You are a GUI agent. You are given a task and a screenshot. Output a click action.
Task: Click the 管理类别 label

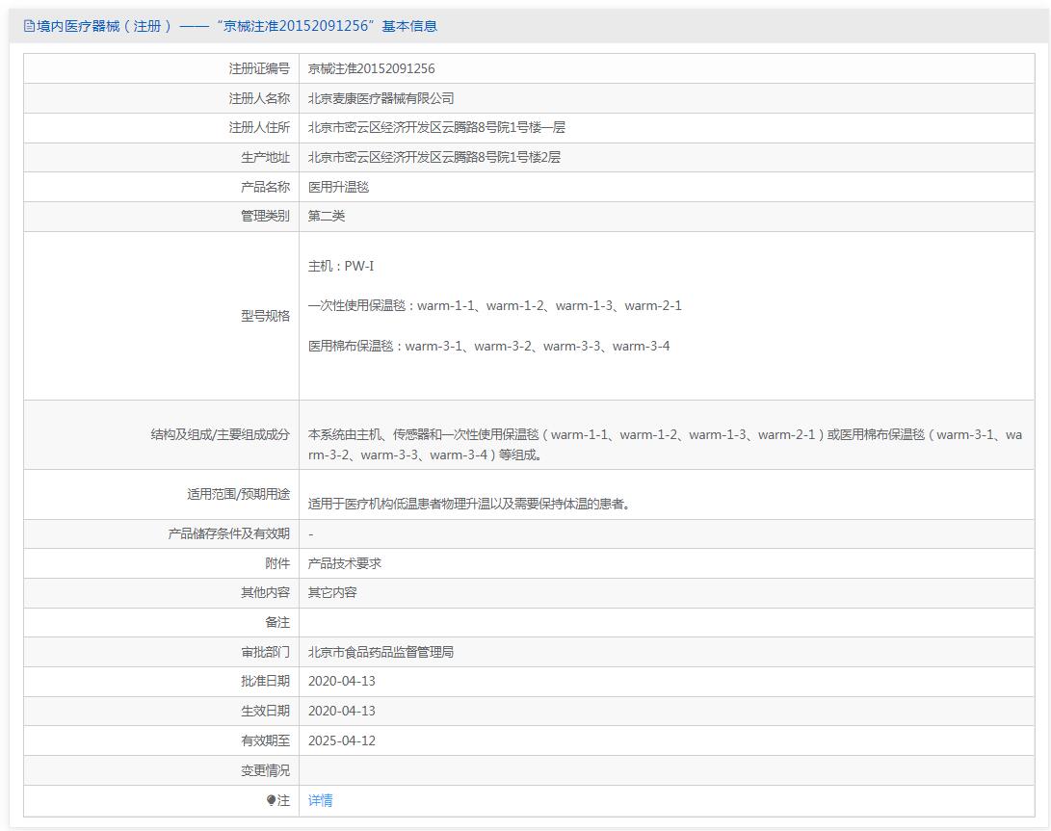click(265, 216)
